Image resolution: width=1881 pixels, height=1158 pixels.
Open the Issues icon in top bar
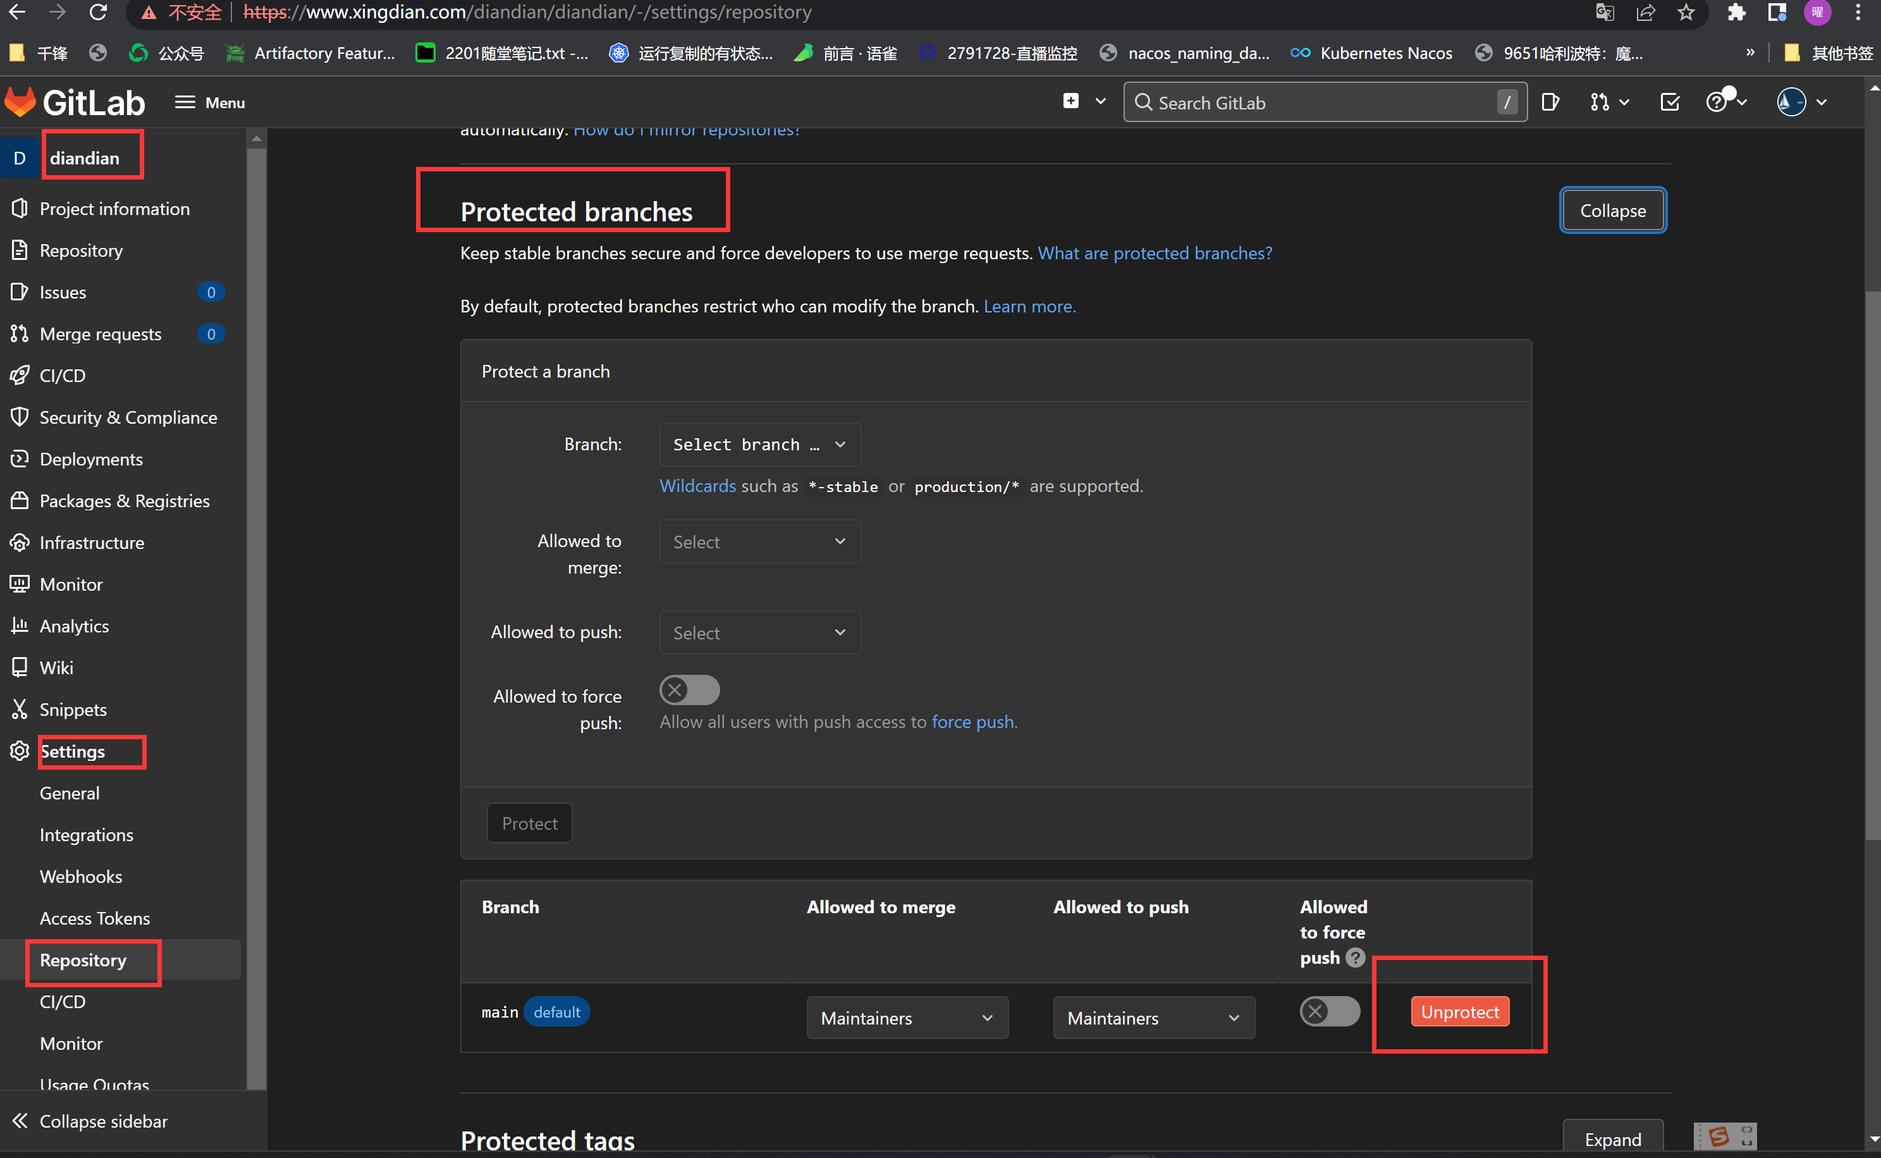(1550, 102)
